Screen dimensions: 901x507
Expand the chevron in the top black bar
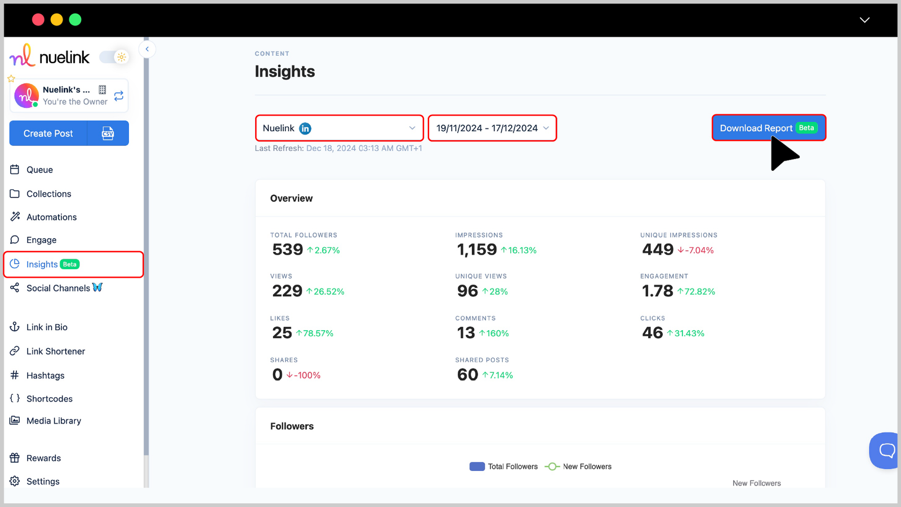pyautogui.click(x=864, y=20)
